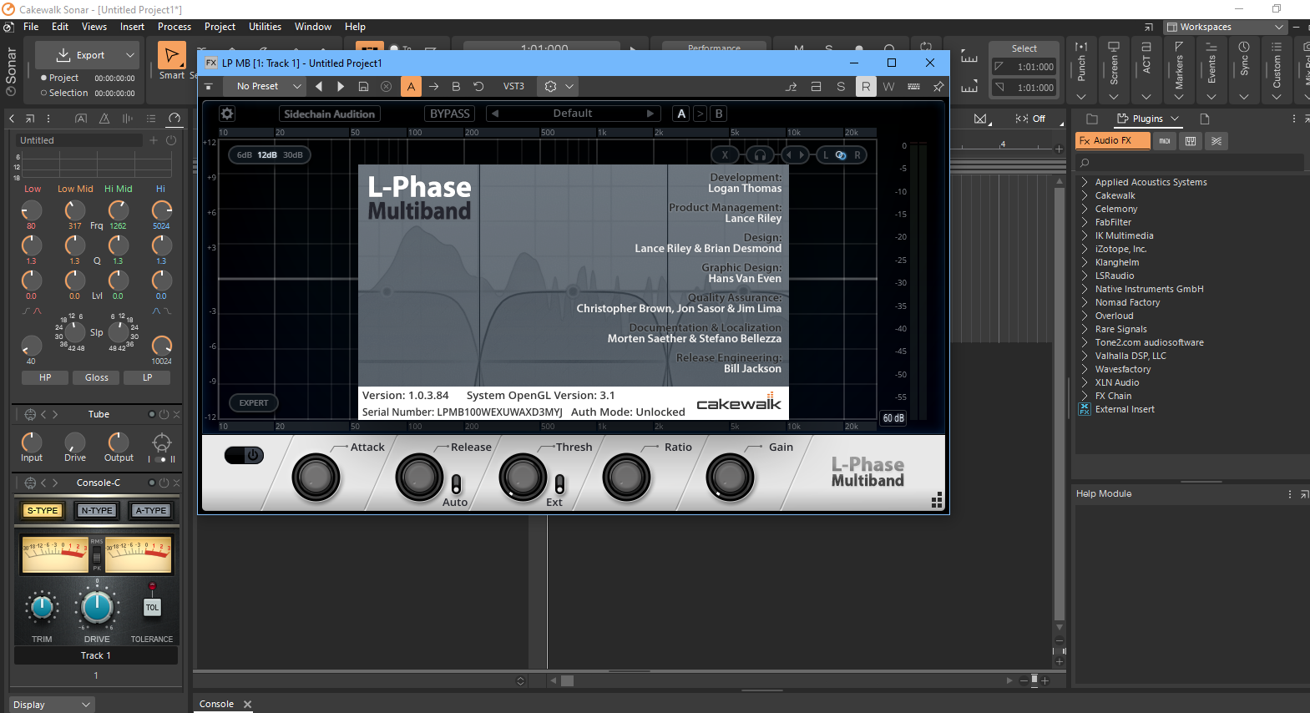The image size is (1310, 713).
Task: Show the track list icon in inspector
Action: (151, 119)
